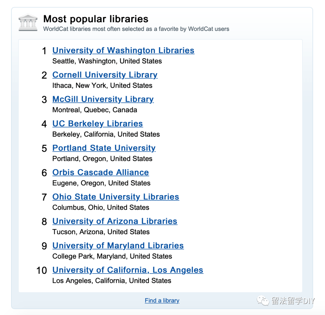Image resolution: width=325 pixels, height=315 pixels.
Task: Click the WorldCat libraries subtitle description text
Action: point(136,29)
